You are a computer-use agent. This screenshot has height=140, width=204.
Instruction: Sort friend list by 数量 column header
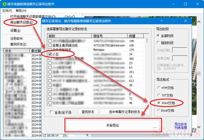(x=135, y=36)
